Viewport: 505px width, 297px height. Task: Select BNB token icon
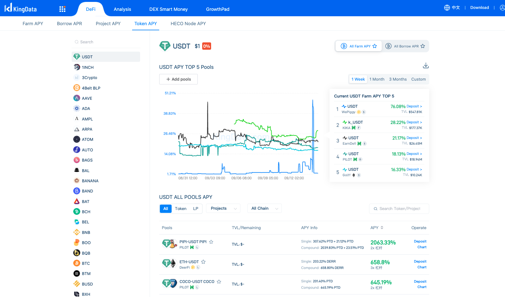point(77,232)
